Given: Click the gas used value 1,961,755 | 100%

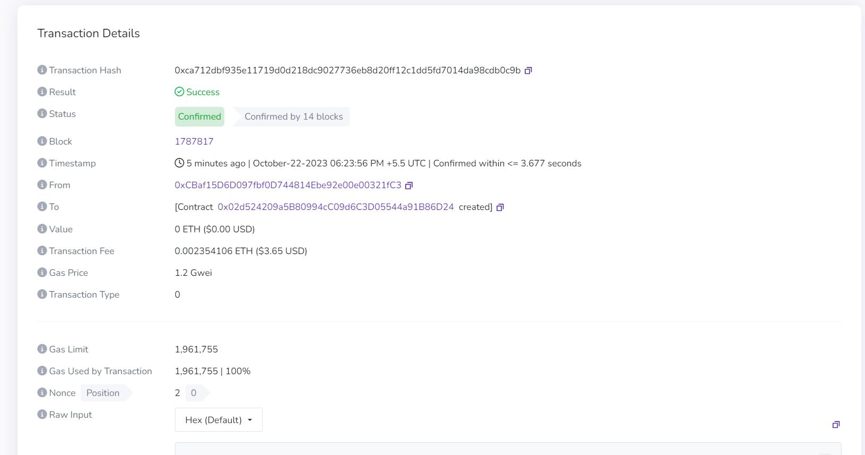Looking at the screenshot, I should [213, 371].
